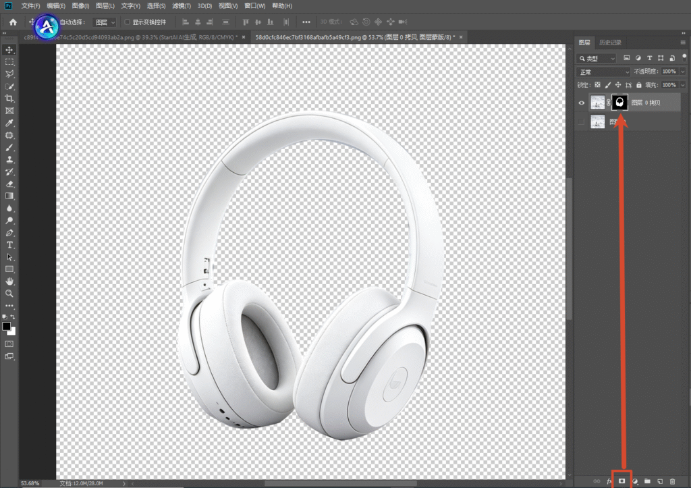This screenshot has width=691, height=488.
Task: Create new fill or adjustment layer
Action: pos(634,481)
